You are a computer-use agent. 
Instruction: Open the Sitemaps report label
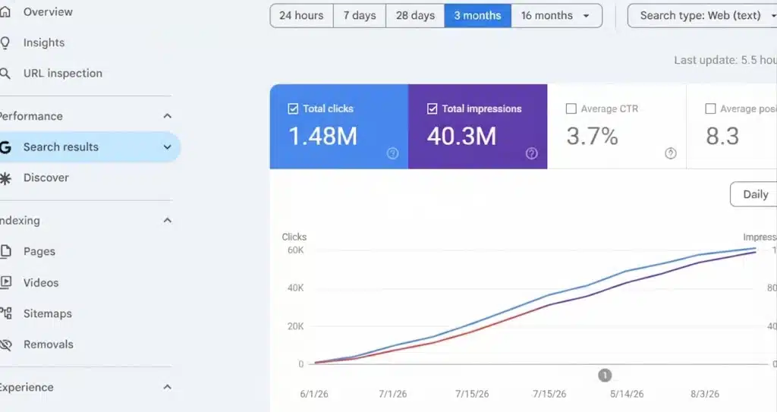(x=48, y=314)
